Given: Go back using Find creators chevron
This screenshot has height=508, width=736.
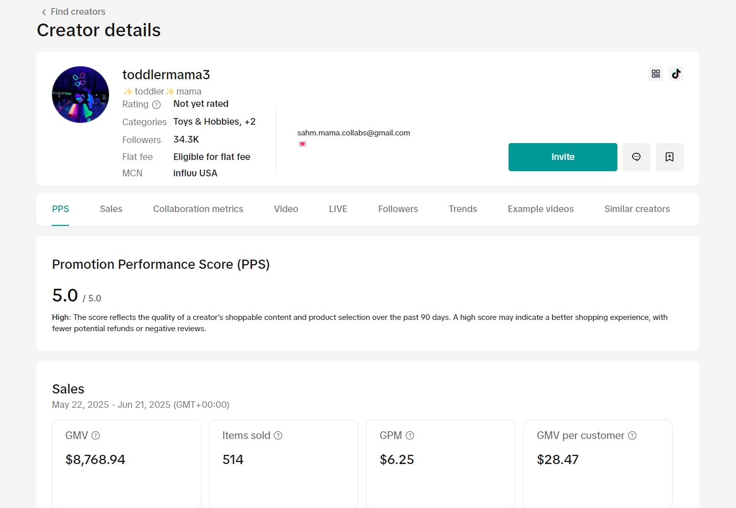Looking at the screenshot, I should click(x=44, y=12).
